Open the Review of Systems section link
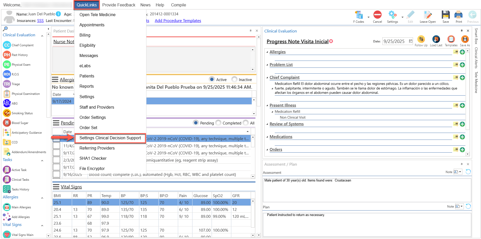The width and height of the screenshot is (481, 239). tap(287, 124)
